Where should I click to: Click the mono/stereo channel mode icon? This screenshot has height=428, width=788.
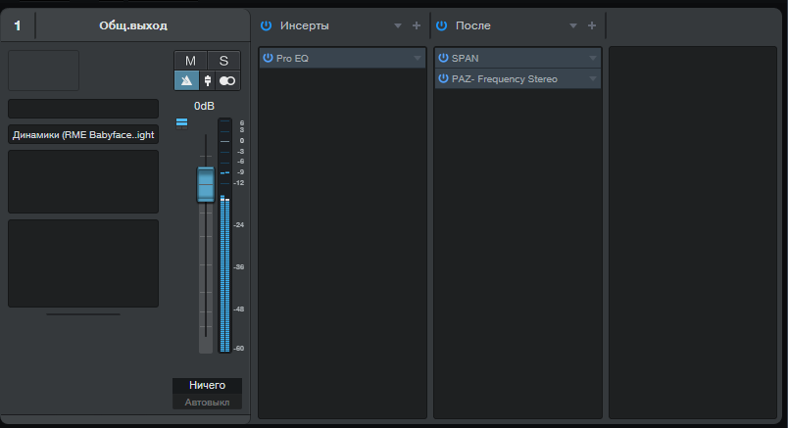[227, 81]
